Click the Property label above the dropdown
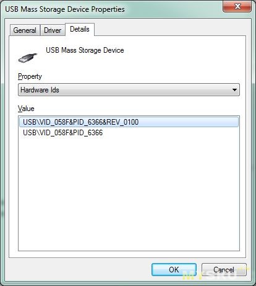The image size is (256, 286). click(x=30, y=76)
